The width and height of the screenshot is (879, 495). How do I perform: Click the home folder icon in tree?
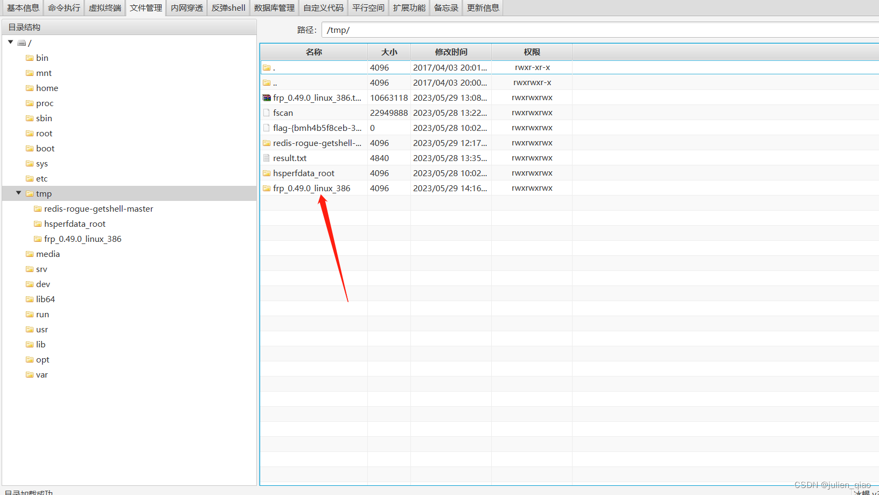tap(30, 88)
